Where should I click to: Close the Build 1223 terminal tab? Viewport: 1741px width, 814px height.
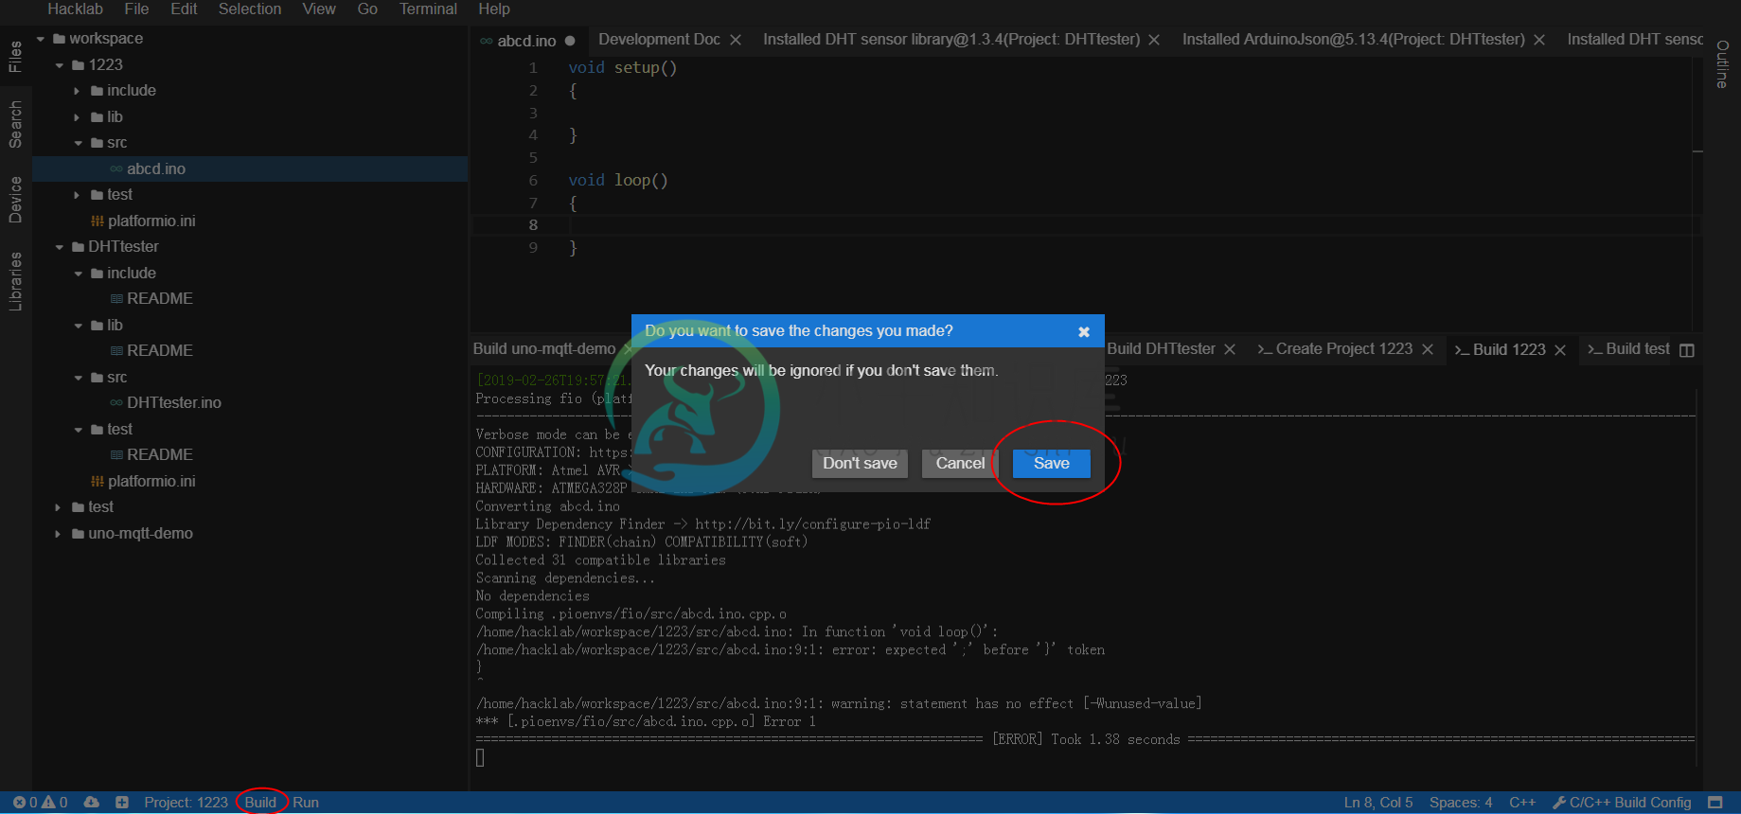pyautogui.click(x=1560, y=350)
